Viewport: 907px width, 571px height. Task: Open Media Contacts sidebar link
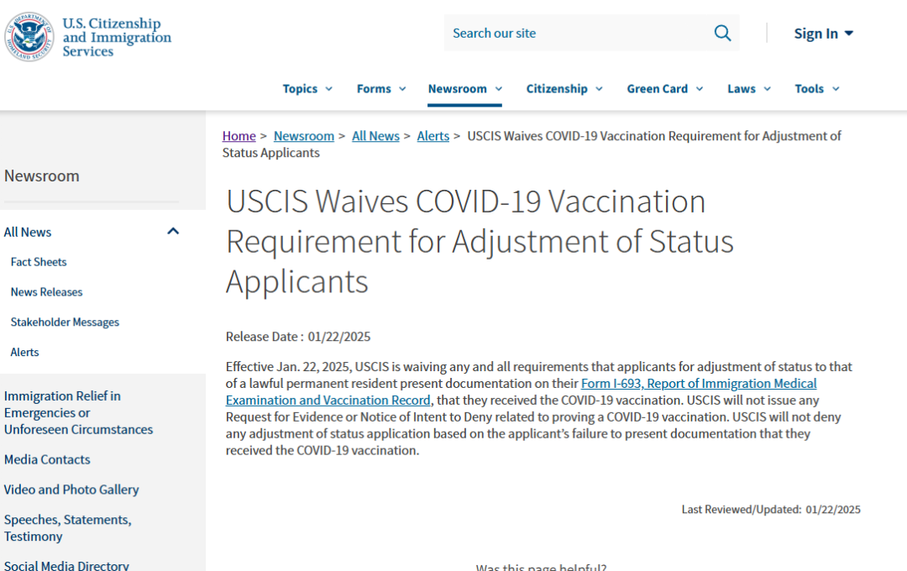(x=47, y=459)
